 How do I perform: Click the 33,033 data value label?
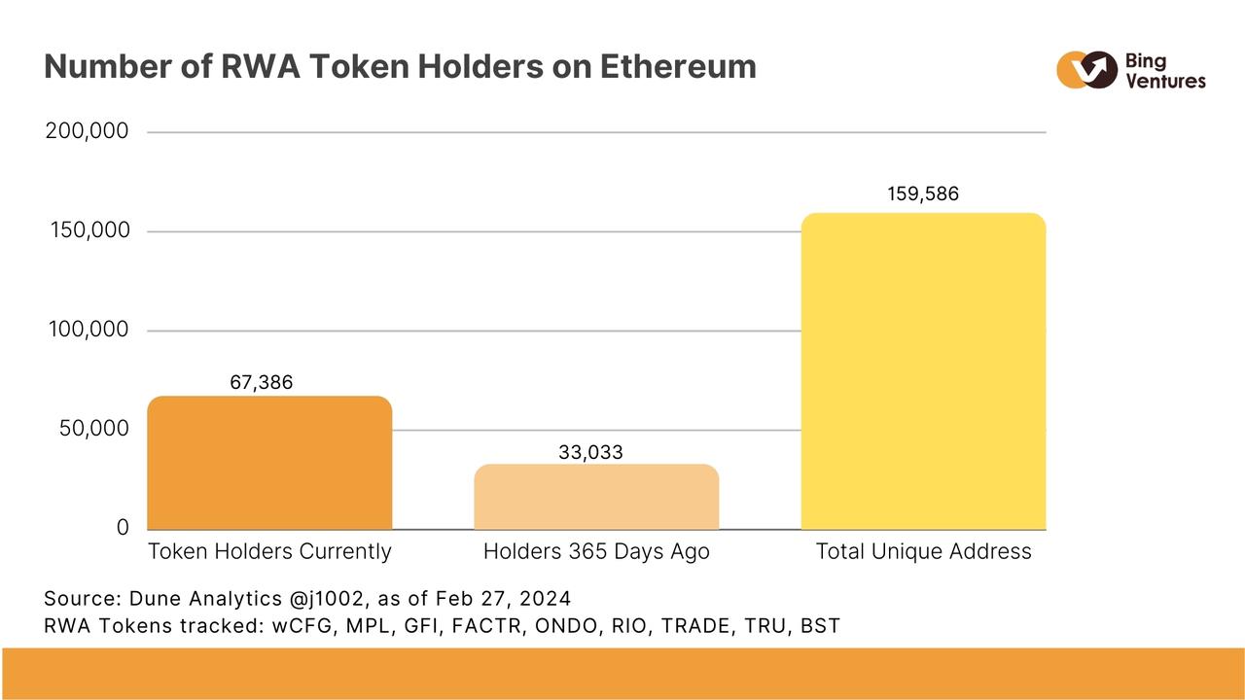tap(590, 452)
